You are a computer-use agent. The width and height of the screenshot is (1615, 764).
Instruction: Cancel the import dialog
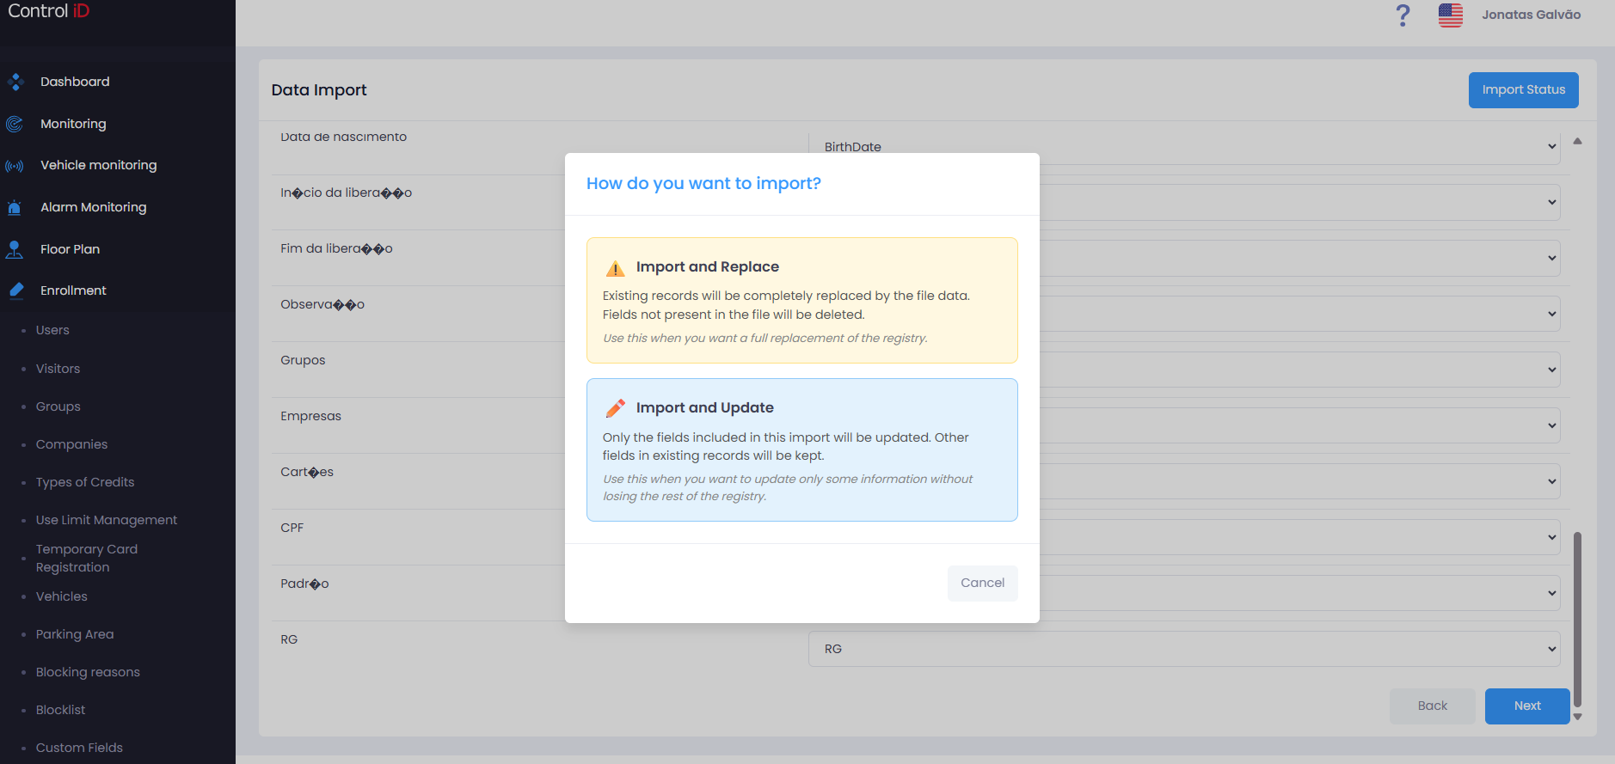982,583
